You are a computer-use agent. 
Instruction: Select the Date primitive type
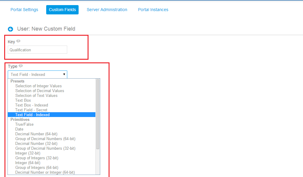pos(52,129)
